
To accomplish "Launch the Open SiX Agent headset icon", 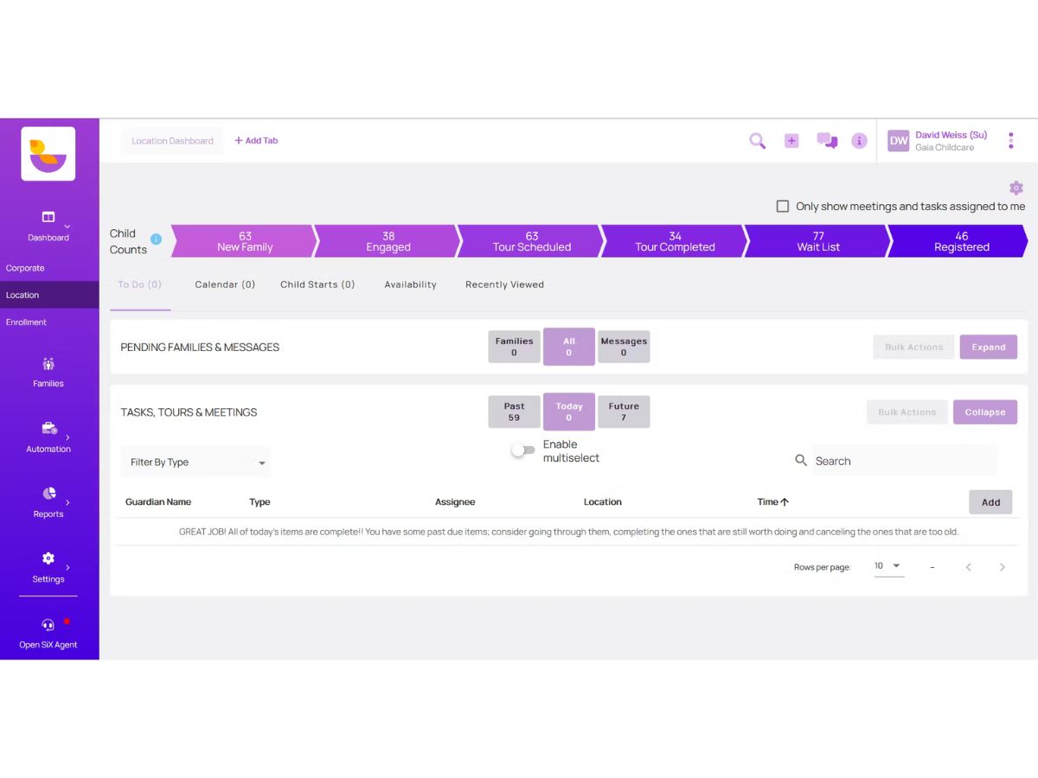I will (x=48, y=625).
